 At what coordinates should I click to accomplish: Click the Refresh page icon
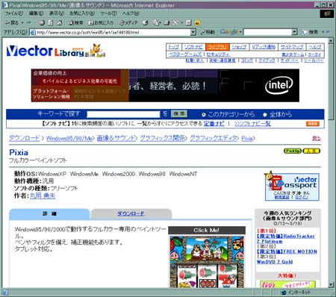[50, 23]
